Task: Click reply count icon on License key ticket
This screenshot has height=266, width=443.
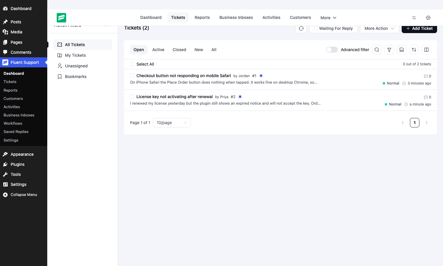Action: click(x=426, y=97)
